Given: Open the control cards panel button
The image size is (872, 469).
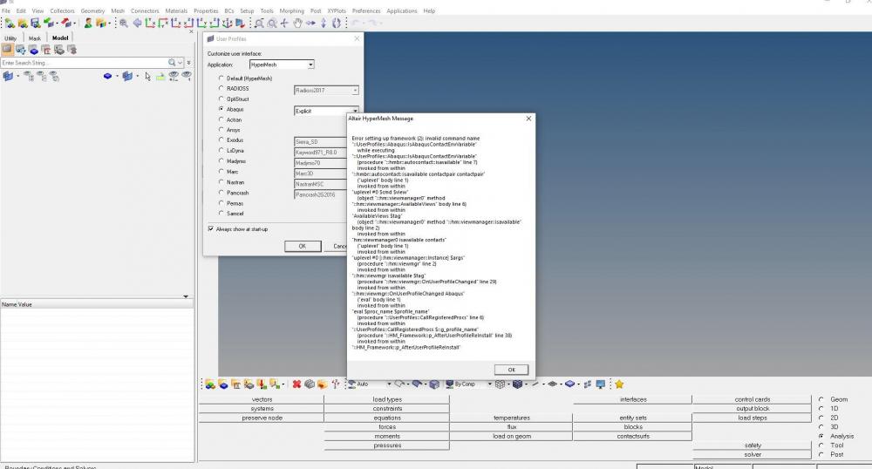Looking at the screenshot, I should click(752, 399).
